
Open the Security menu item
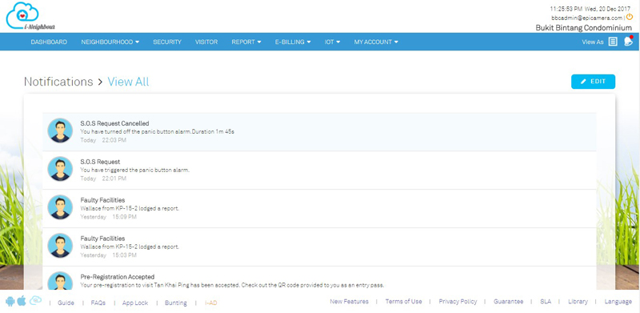(x=167, y=42)
